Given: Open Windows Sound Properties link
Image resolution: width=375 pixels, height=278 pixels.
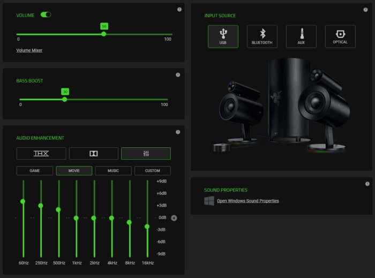Looking at the screenshot, I should (x=247, y=201).
